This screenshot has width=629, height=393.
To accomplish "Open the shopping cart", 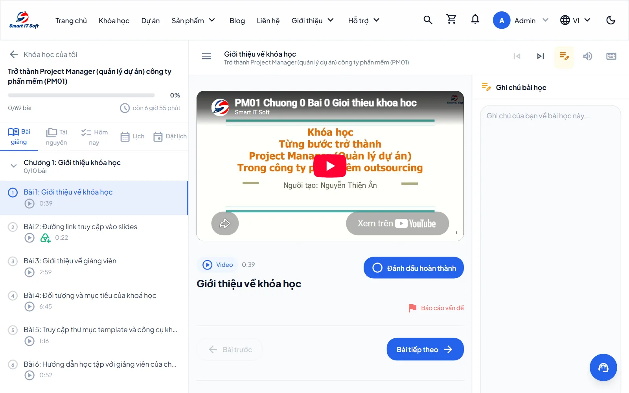I will click(x=451, y=19).
